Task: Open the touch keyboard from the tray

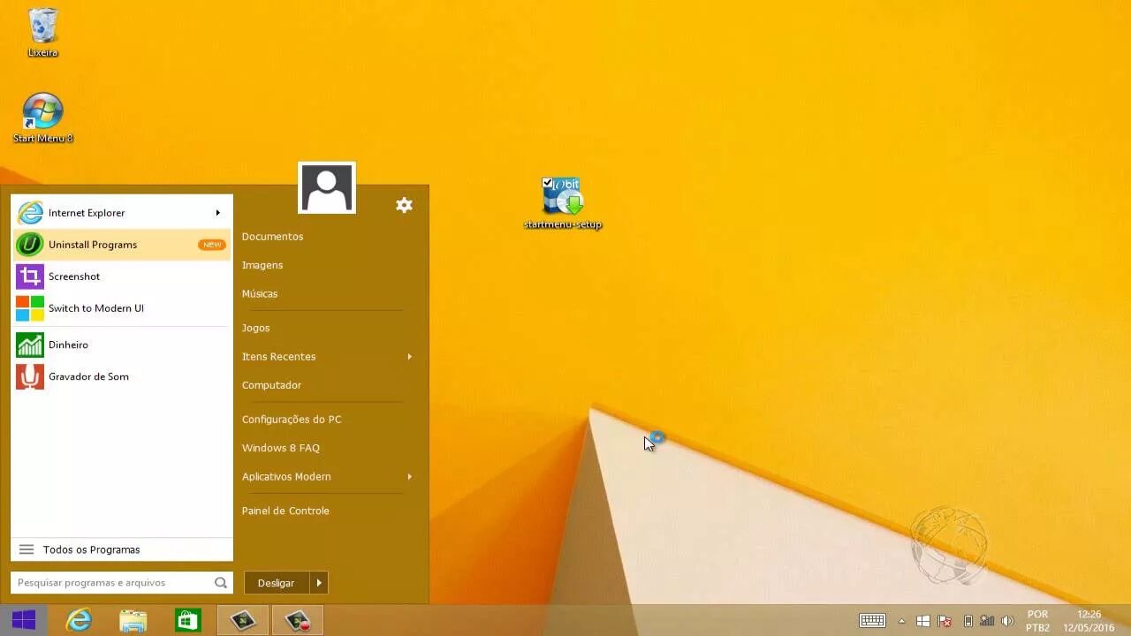Action: pos(872,621)
